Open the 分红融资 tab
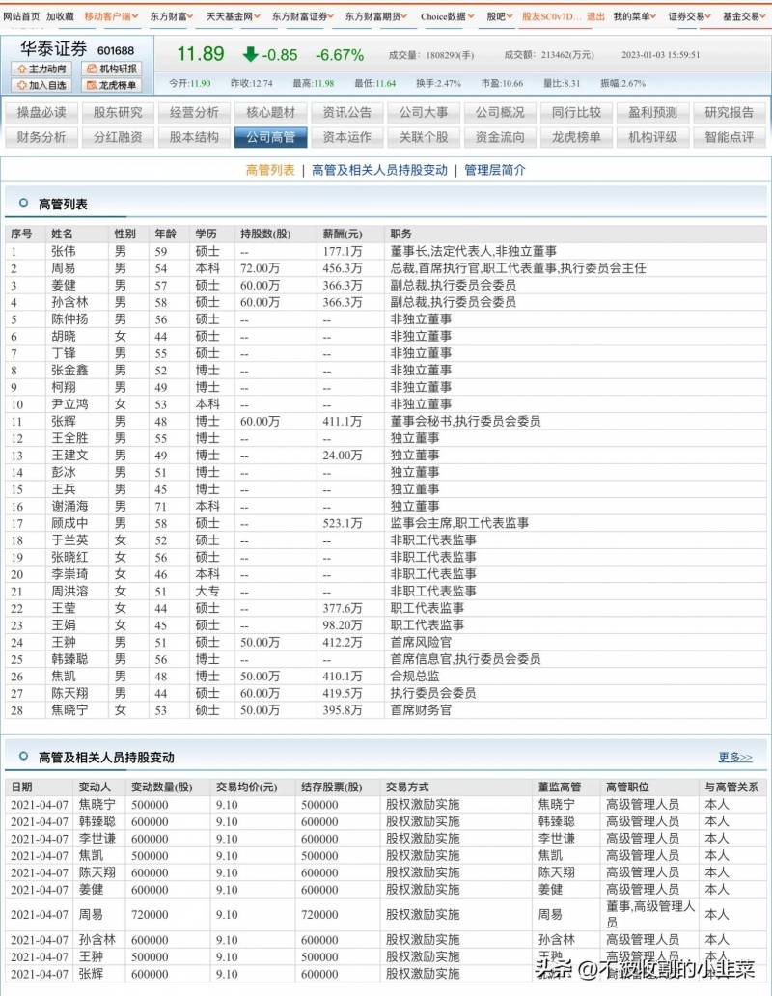 coord(118,137)
